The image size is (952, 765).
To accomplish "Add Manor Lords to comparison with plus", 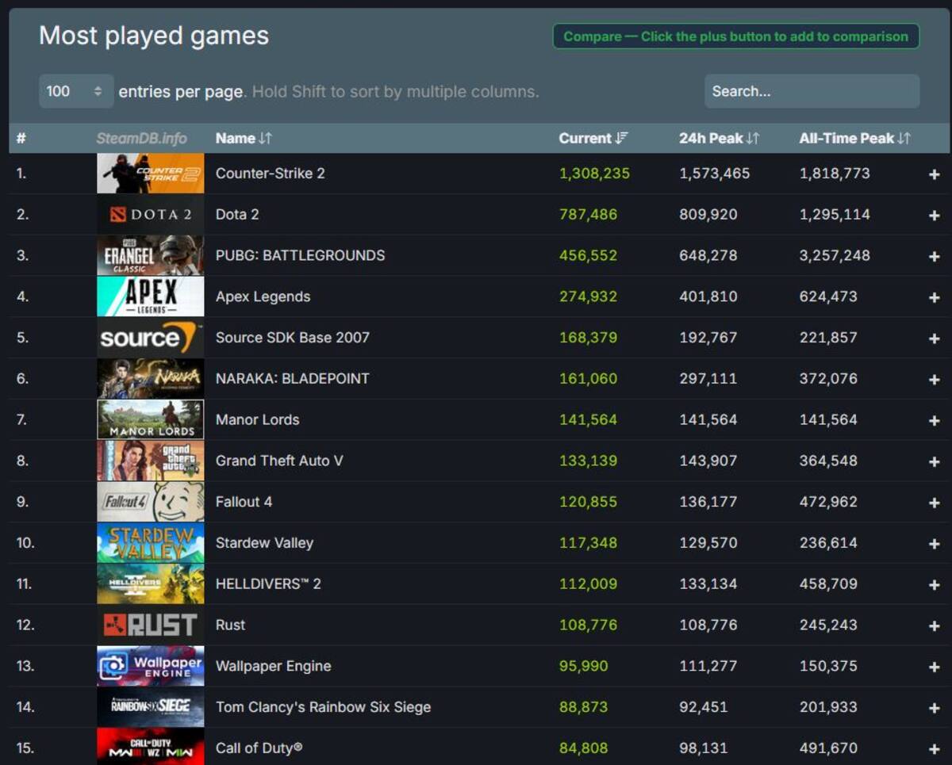I will [x=934, y=421].
